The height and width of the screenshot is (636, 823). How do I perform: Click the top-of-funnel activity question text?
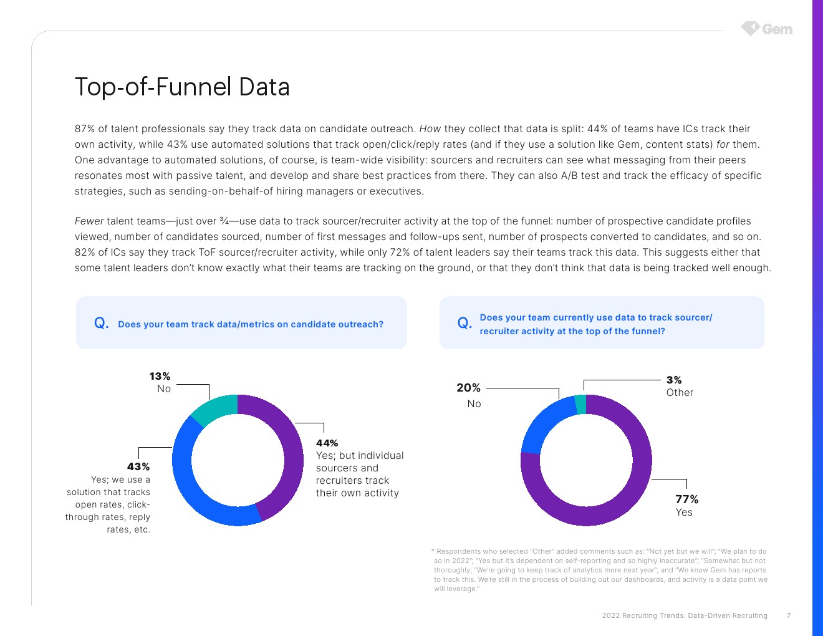click(x=595, y=324)
